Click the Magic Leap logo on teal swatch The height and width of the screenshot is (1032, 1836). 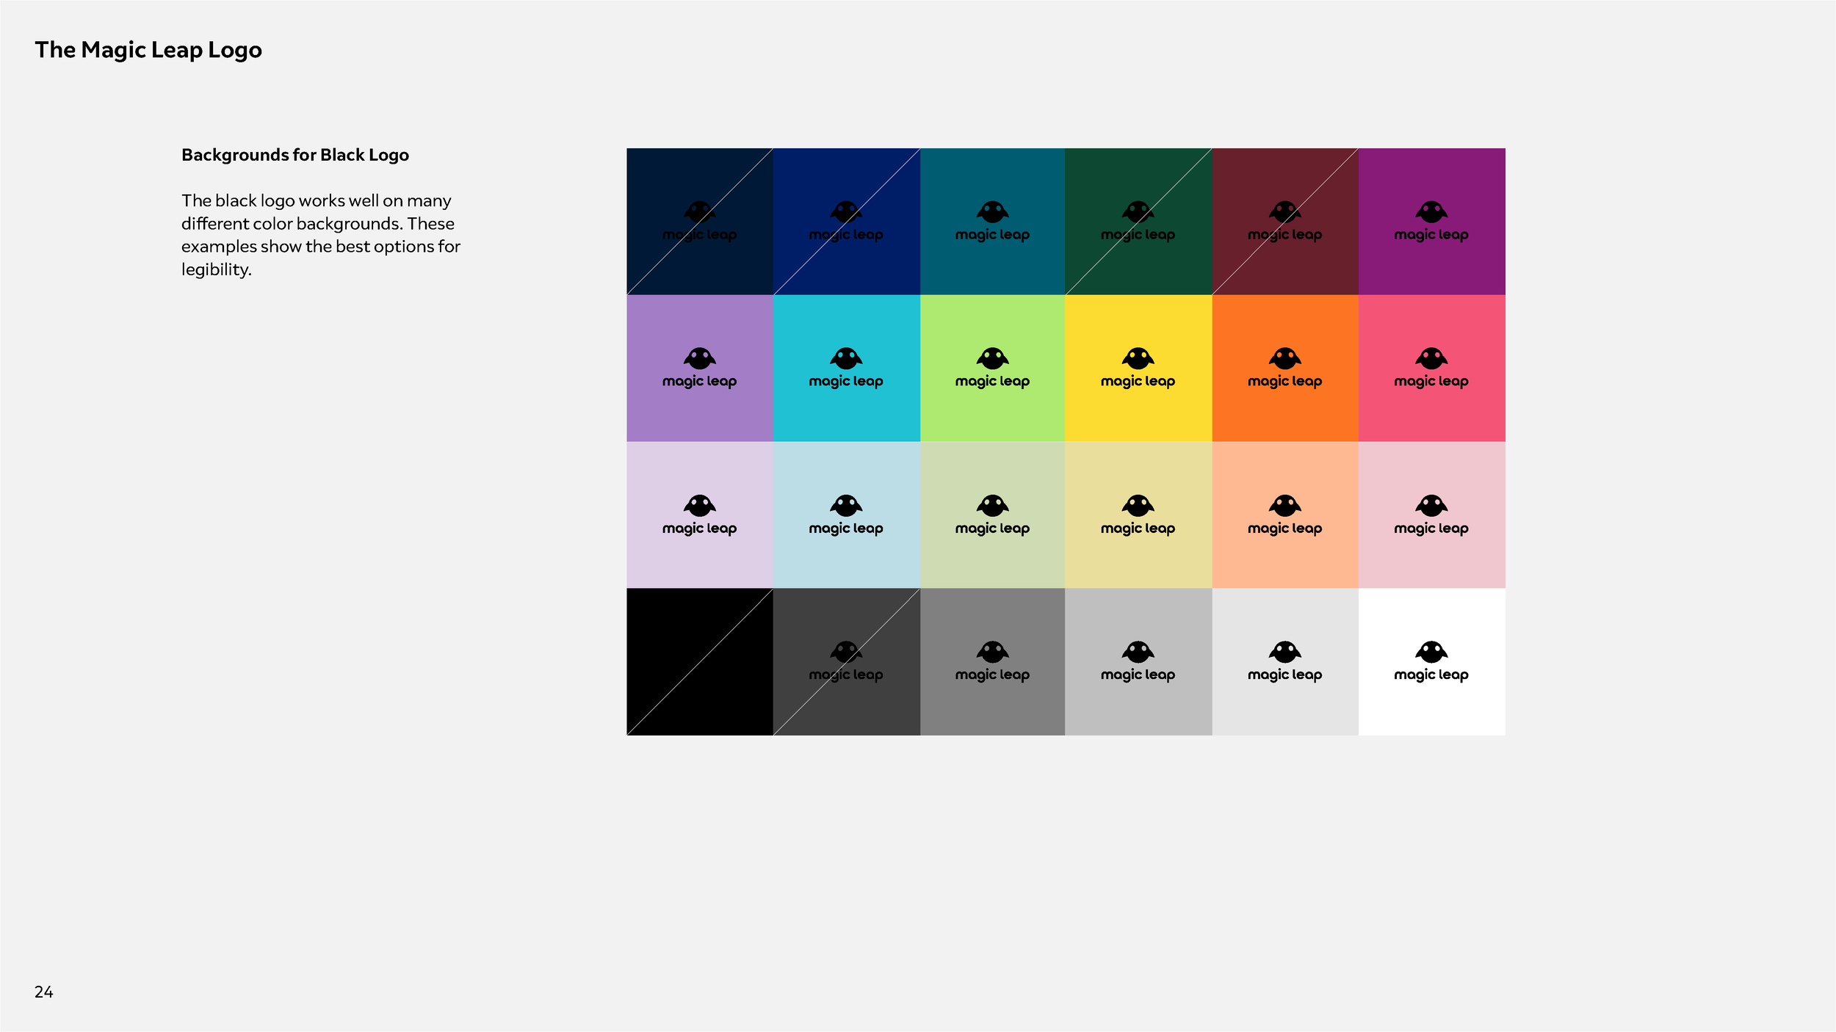(993, 220)
